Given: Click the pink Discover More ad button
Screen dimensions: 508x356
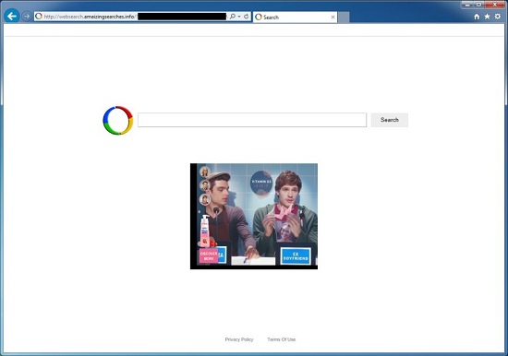Looking at the screenshot, I should tap(209, 256).
